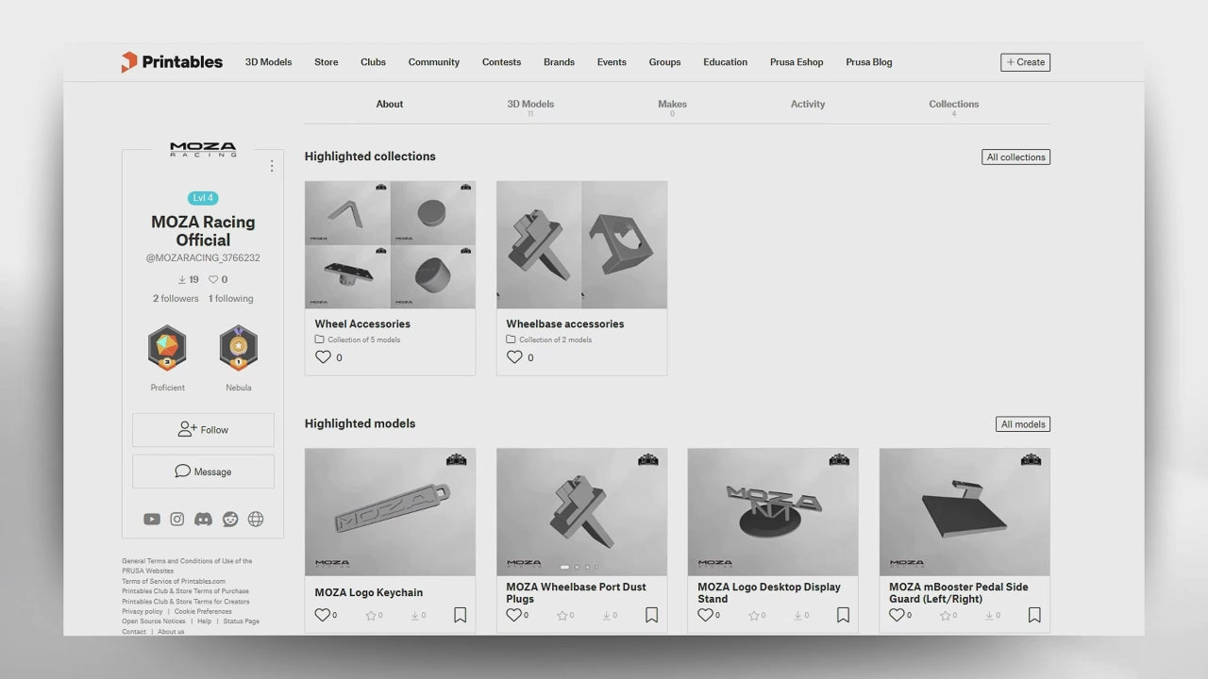Like the Wheel Accessories collection
The height and width of the screenshot is (679, 1208).
(323, 357)
